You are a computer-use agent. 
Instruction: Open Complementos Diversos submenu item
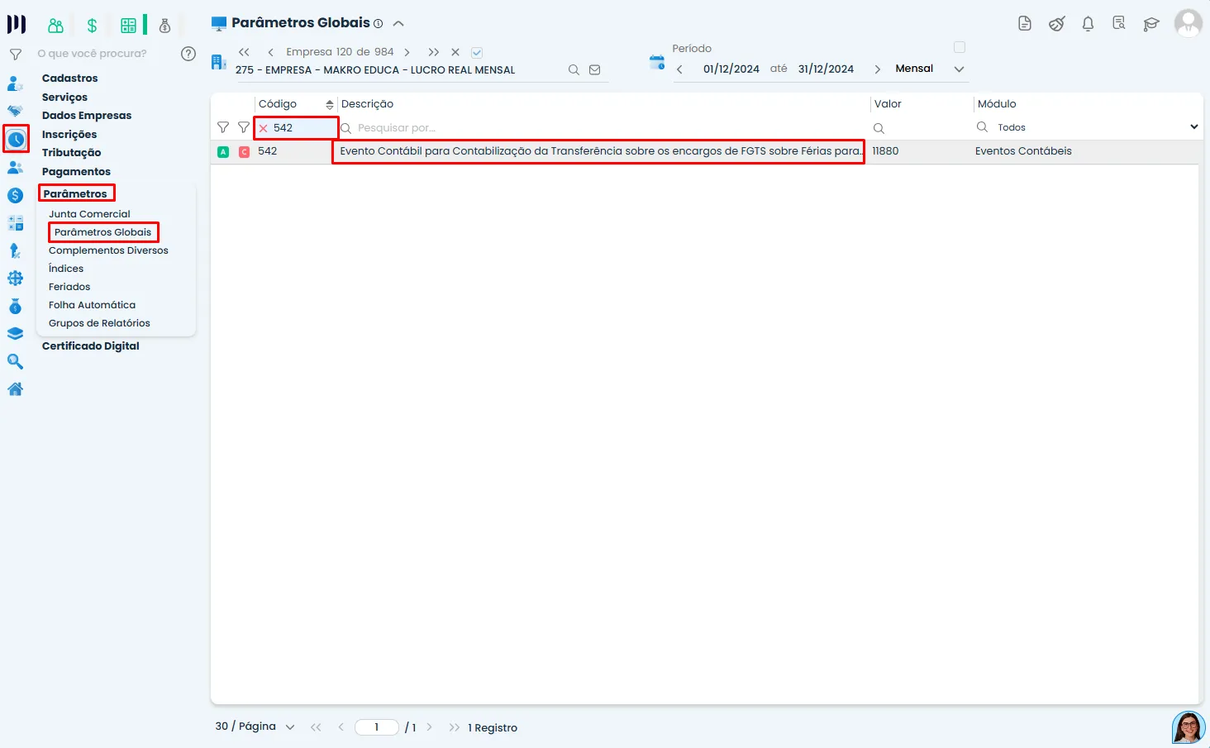pos(108,250)
